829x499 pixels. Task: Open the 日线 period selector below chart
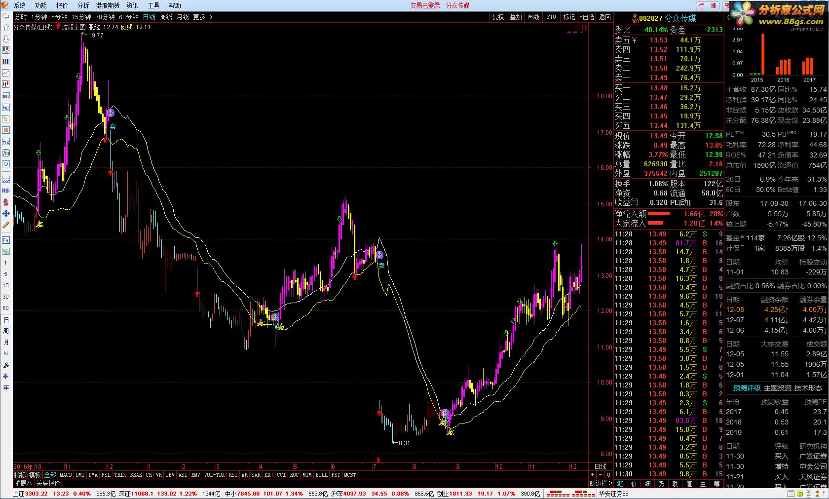tap(601, 466)
